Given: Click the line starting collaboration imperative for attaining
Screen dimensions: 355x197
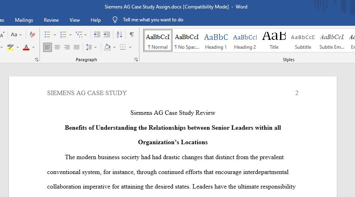Looking at the screenshot, I should click(171, 187).
